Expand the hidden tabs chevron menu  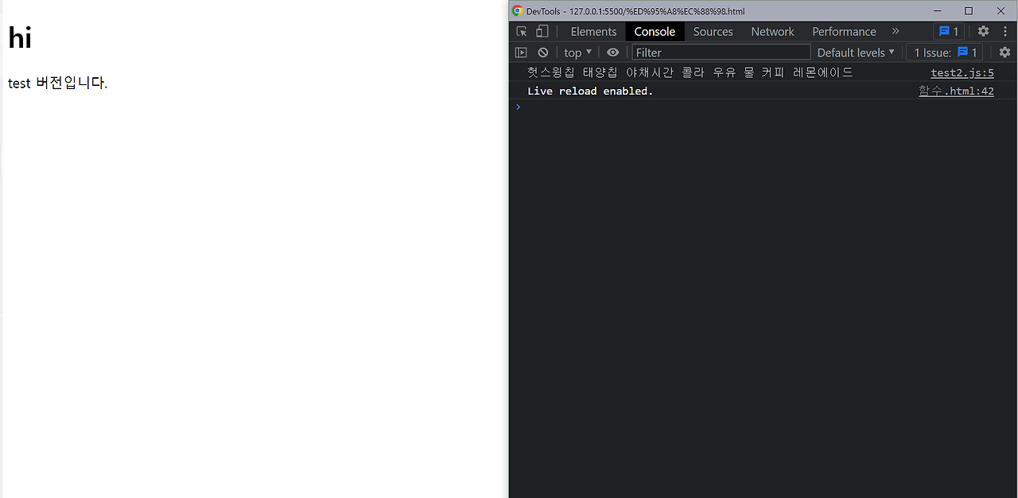[895, 31]
